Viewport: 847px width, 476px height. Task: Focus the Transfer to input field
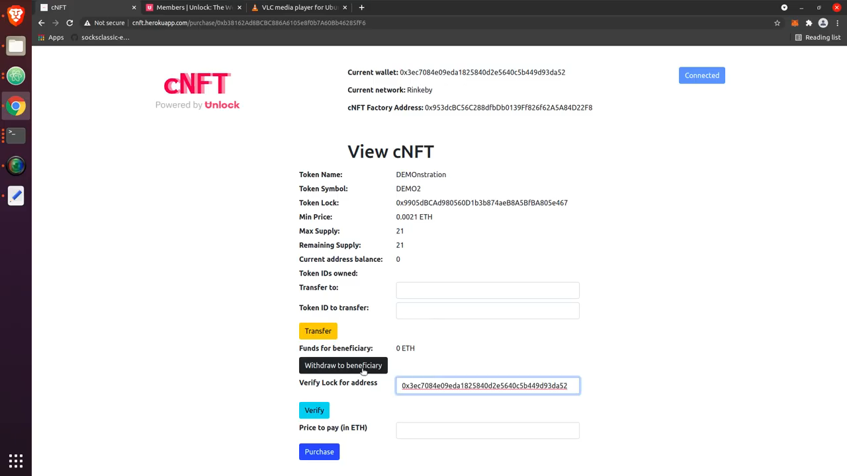(x=488, y=290)
